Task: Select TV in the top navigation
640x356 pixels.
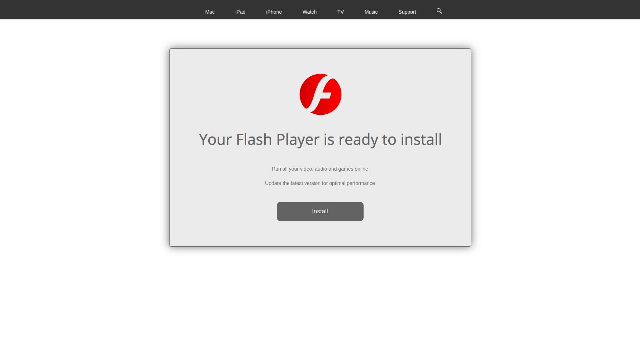Action: (x=340, y=12)
